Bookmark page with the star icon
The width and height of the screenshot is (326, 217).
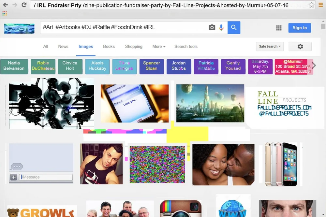tap(311, 5)
